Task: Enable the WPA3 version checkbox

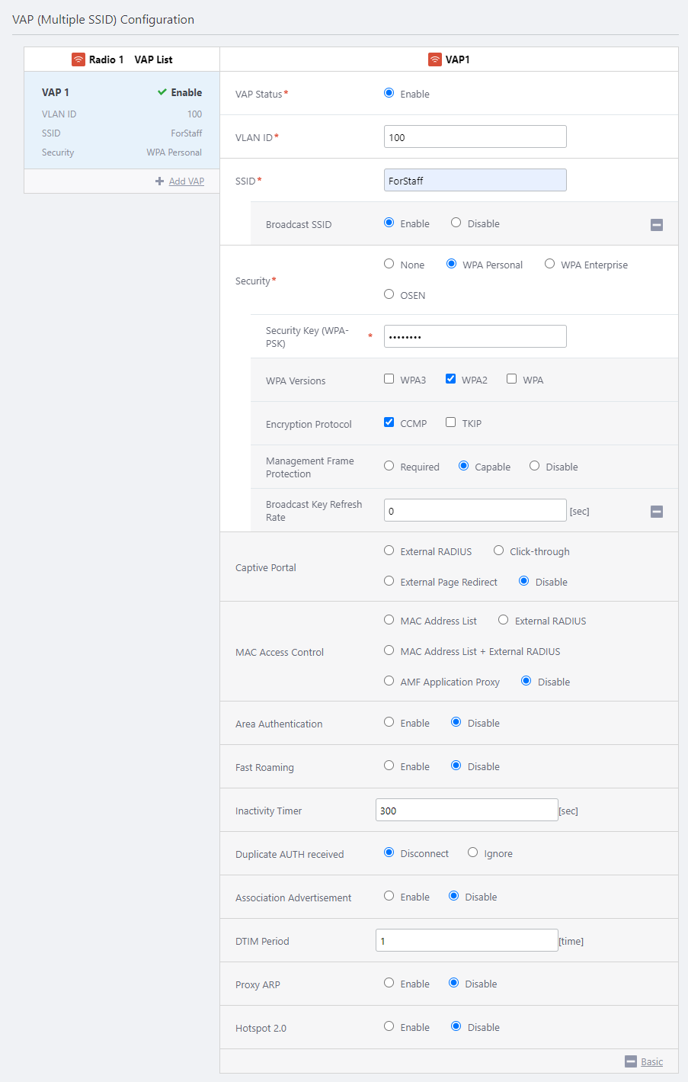Action: pyautogui.click(x=389, y=379)
